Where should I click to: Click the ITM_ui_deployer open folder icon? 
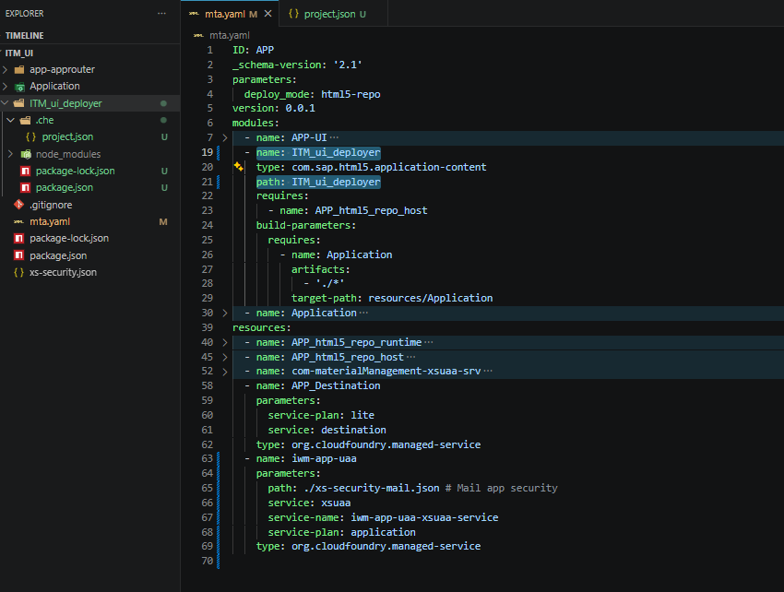pyautogui.click(x=19, y=103)
